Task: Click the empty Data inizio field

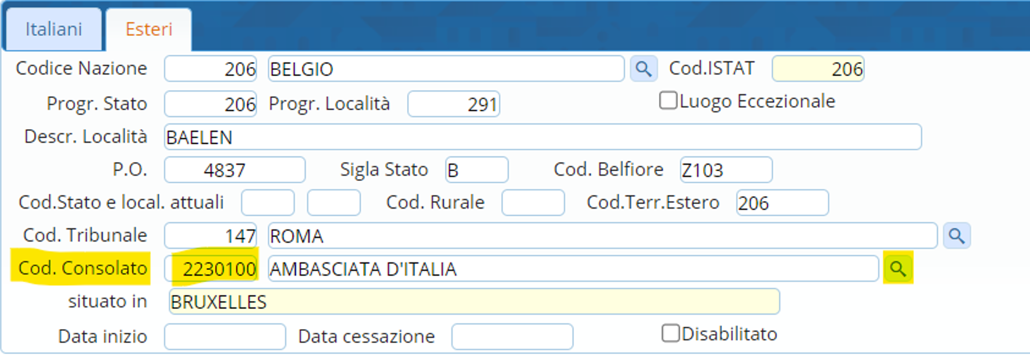Action: (x=225, y=337)
